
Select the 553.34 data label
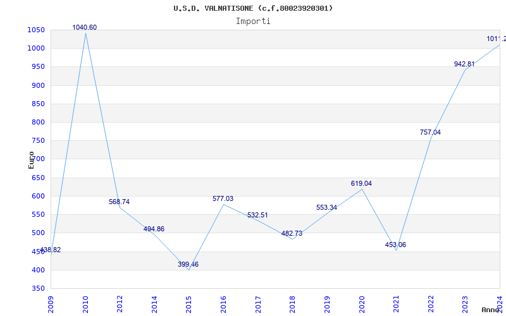pos(326,208)
